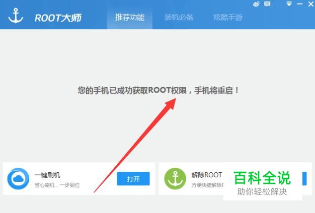Click the ROOT大师 title text
This screenshot has width=315, height=213.
(58, 18)
